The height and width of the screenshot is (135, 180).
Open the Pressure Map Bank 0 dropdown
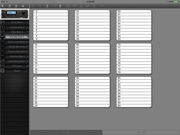pos(17,51)
